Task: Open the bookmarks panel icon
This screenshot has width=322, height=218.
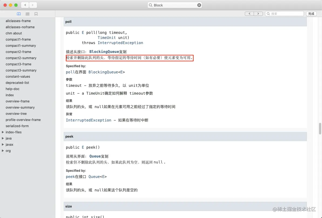Action: click(36, 14)
